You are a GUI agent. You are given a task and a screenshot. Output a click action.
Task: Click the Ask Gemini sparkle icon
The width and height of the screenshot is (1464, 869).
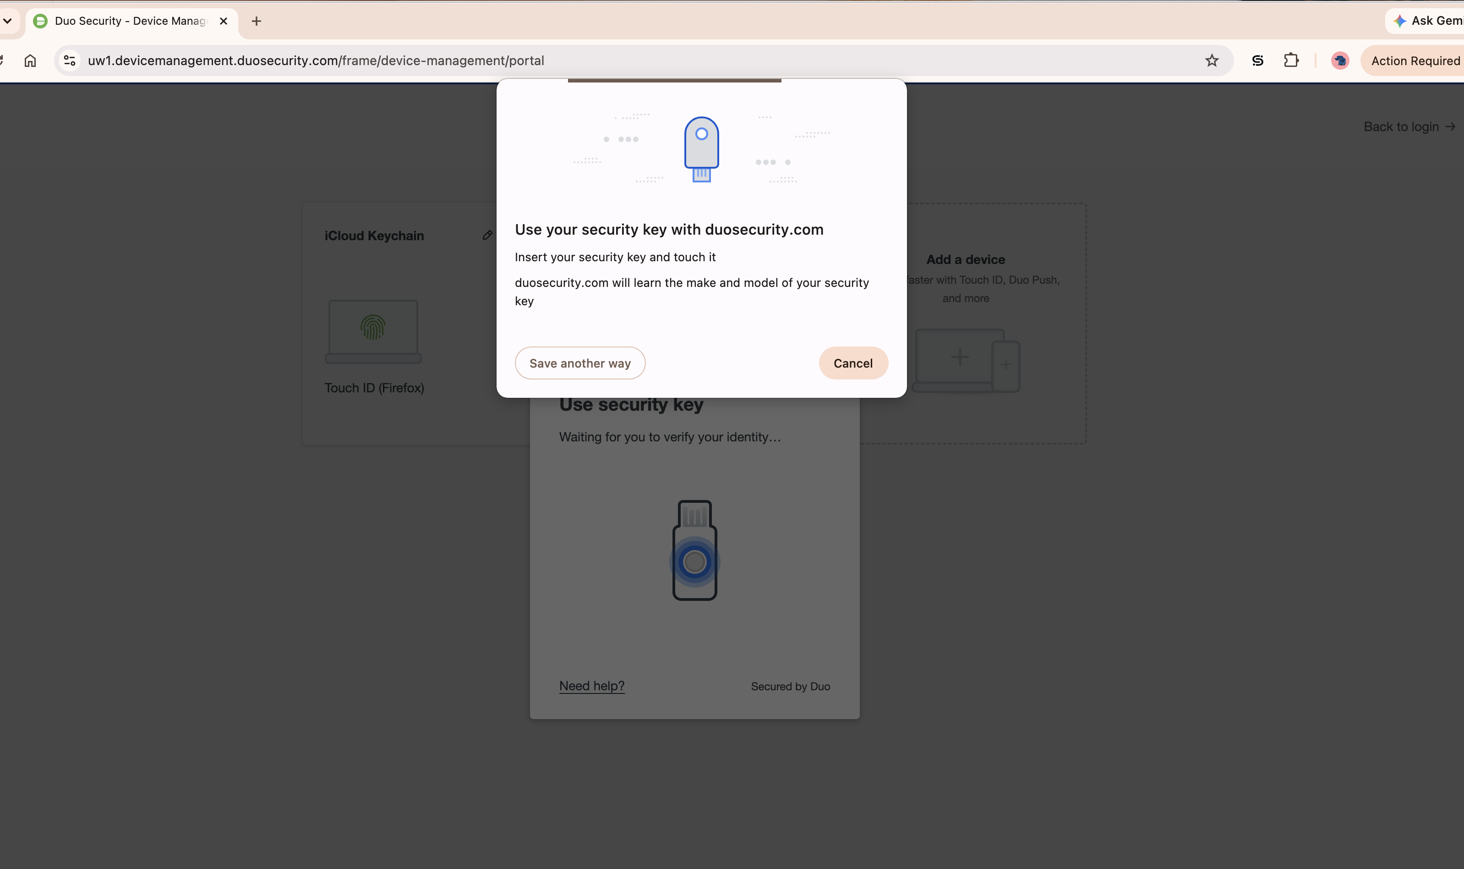pos(1400,21)
